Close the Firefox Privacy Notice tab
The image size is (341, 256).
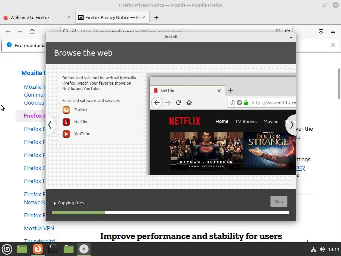coord(144,17)
